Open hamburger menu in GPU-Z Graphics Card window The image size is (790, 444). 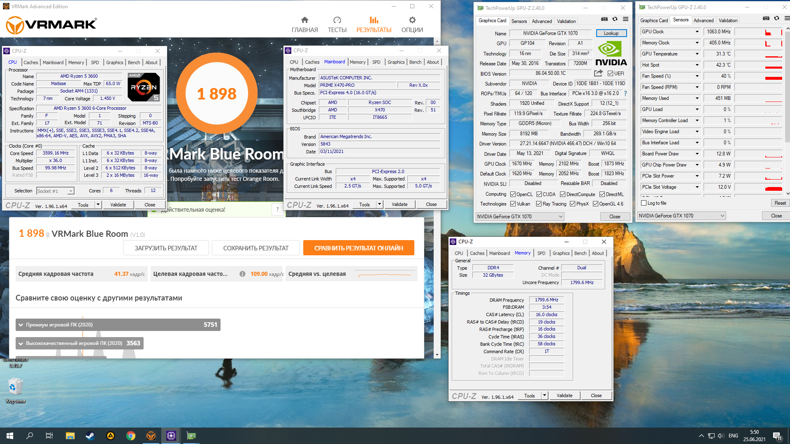coord(625,19)
